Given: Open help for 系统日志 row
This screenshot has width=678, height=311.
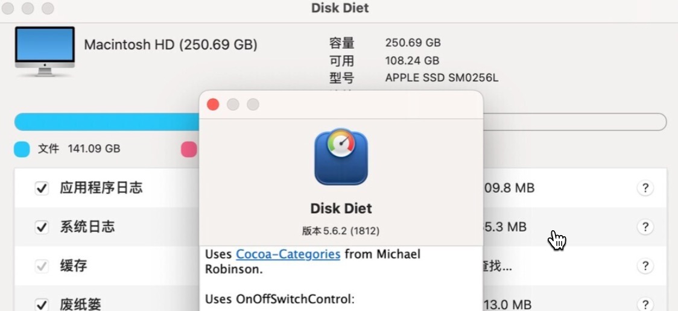Looking at the screenshot, I should click(x=645, y=227).
